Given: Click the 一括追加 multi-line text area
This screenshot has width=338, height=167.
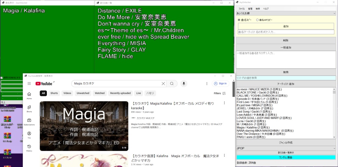Looking at the screenshot, I should coord(286,60).
